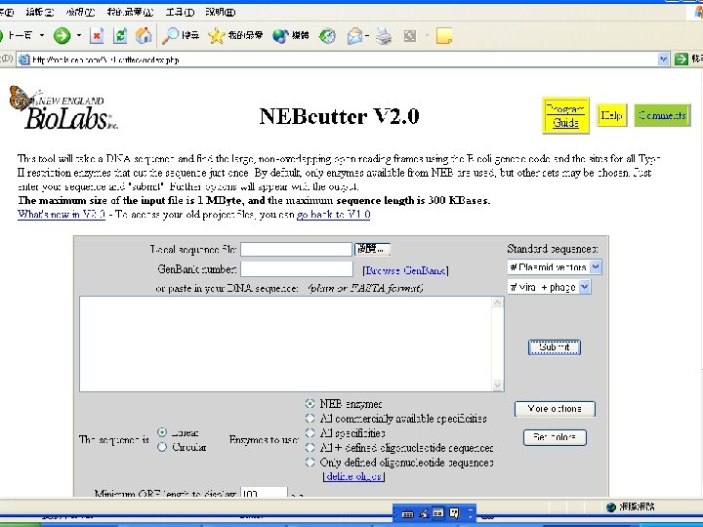Open the 說明(H) menu

click(220, 12)
